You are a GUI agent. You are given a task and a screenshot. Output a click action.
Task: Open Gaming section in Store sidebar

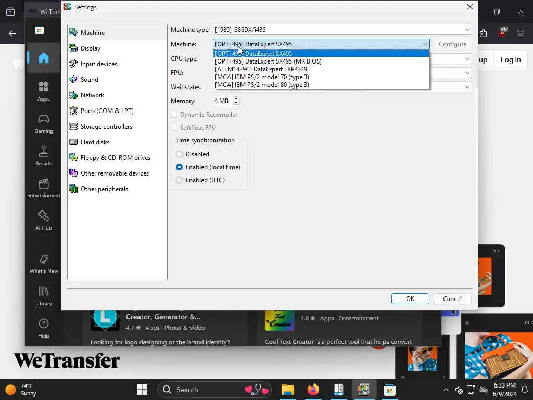tap(44, 123)
